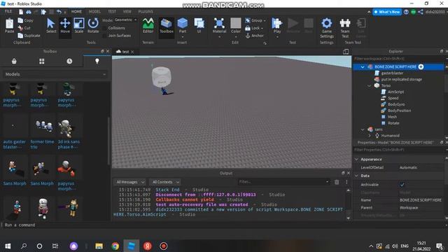Collapse the sans model node
The height and width of the screenshot is (252, 448).
click(x=363, y=129)
